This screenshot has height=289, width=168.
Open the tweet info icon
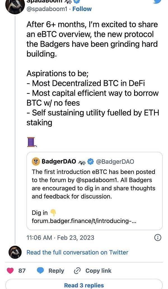[x=158, y=238]
